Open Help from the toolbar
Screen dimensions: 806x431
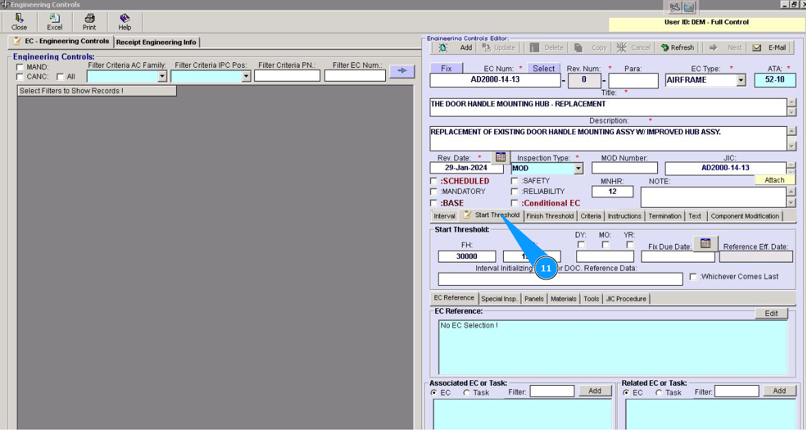tap(125, 22)
